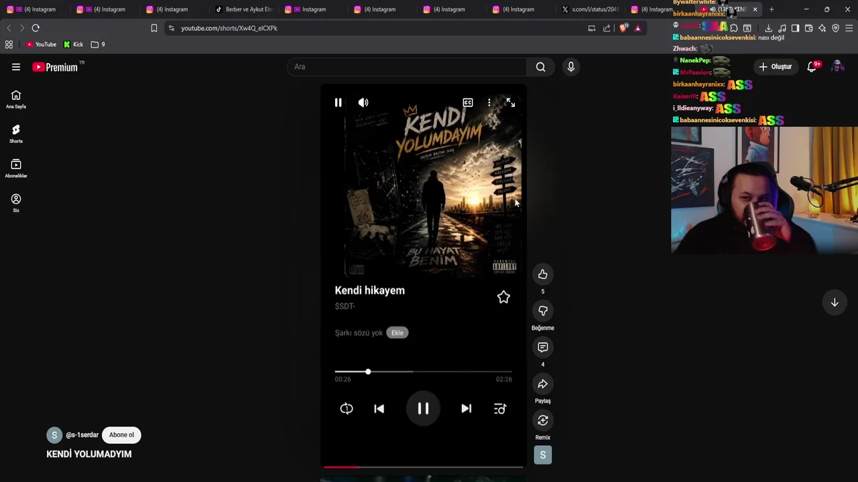Go to next short with down arrow
The width and height of the screenshot is (858, 482).
[835, 303]
